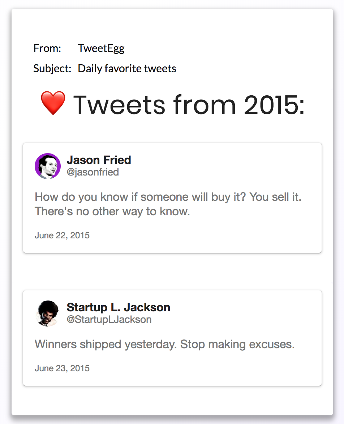This screenshot has height=424, width=344.
Task: Select the TweetEgg sender name
Action: pos(101,48)
